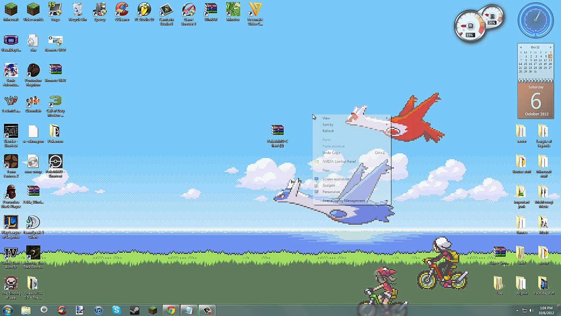Select the TeamSpeak 3 Client shortcut
561x316 pixels.
click(33, 227)
